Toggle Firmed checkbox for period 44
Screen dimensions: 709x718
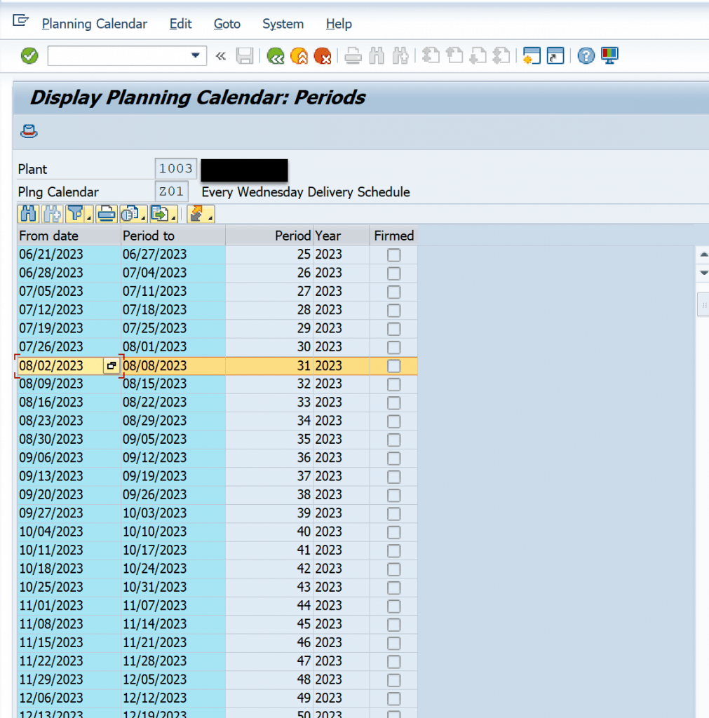point(394,607)
